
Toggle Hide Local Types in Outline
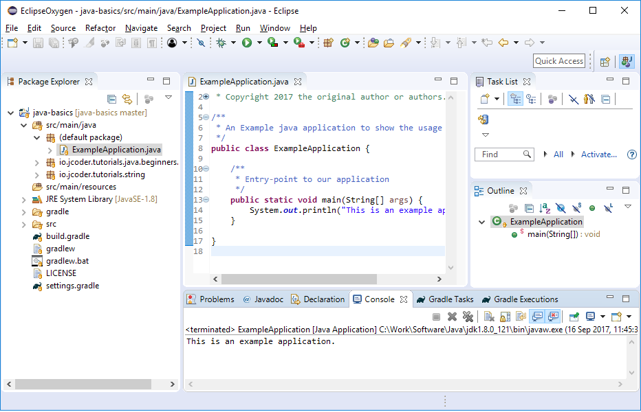click(608, 208)
